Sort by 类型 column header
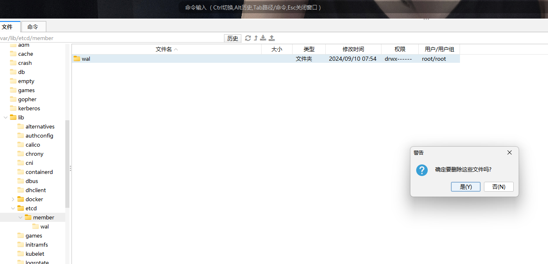Image resolution: width=548 pixels, height=264 pixels. click(x=309, y=49)
